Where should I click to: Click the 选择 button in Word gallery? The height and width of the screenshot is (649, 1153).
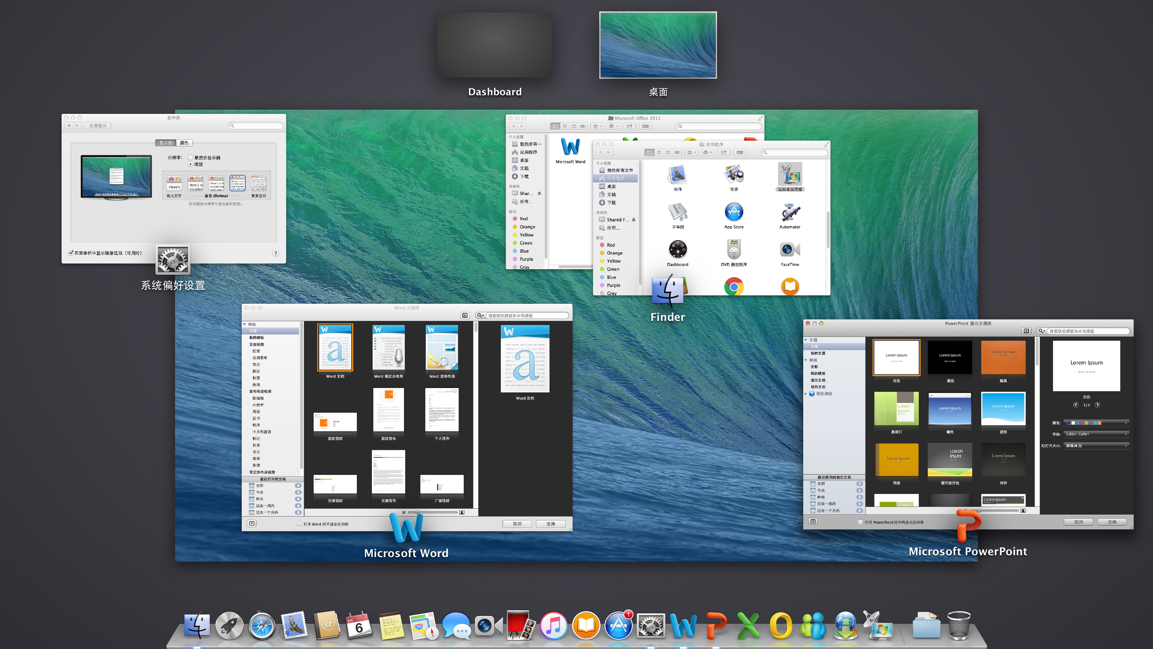[551, 524]
